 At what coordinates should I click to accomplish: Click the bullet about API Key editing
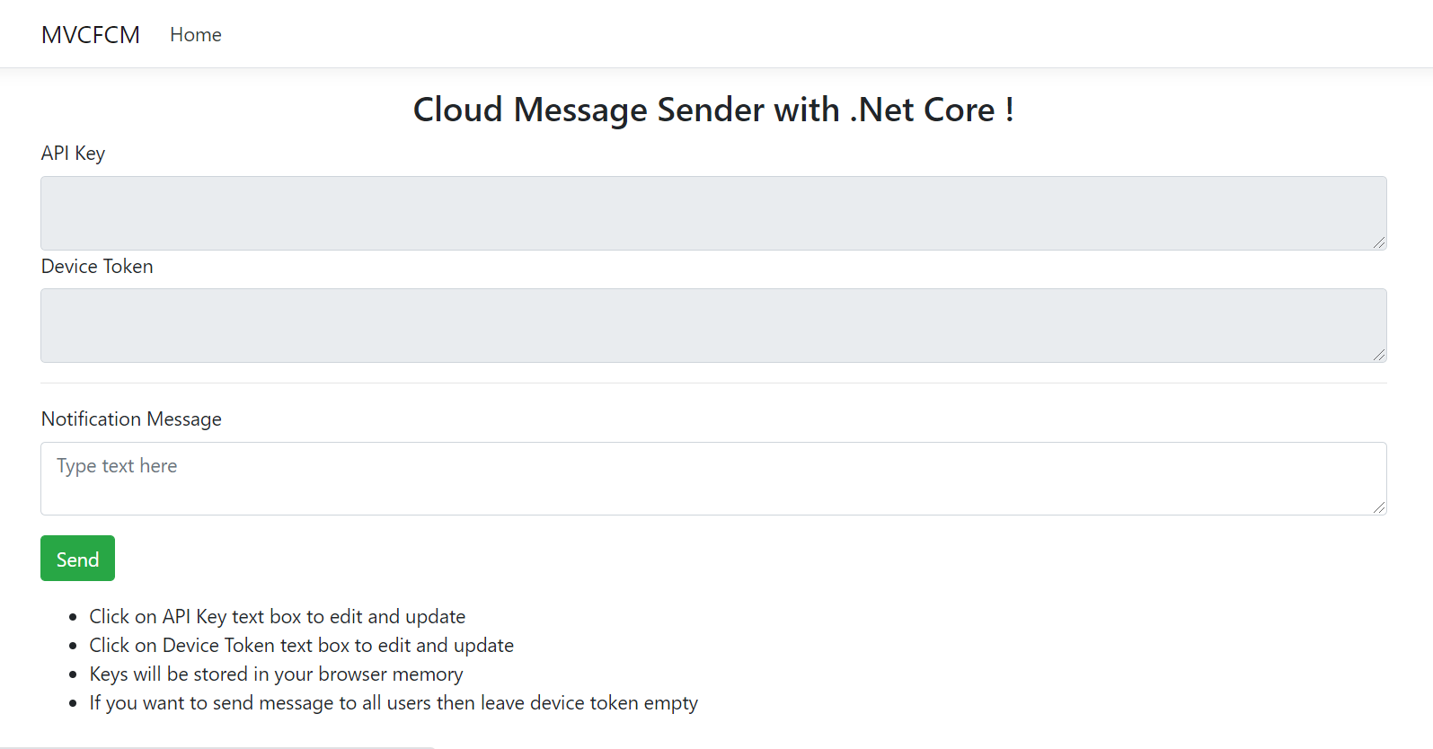pyautogui.click(x=277, y=616)
